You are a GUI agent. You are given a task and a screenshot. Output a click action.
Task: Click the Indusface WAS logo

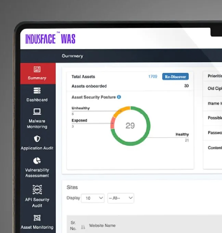[50, 38]
